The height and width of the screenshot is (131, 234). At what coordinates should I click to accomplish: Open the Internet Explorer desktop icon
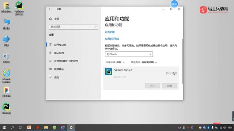coord(6,76)
